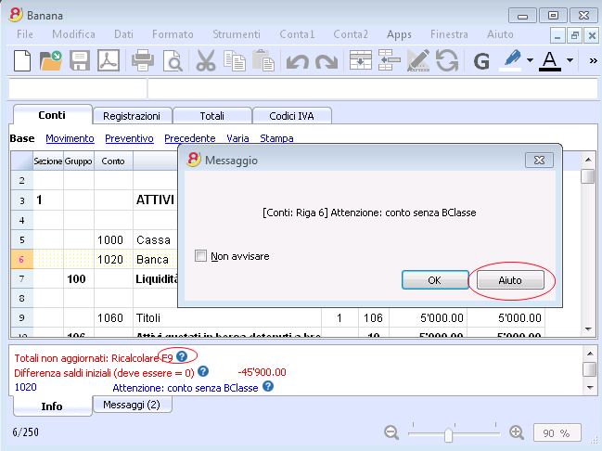Paste with the clipboard icon
Image resolution: width=602 pixels, height=451 pixels.
click(x=263, y=60)
